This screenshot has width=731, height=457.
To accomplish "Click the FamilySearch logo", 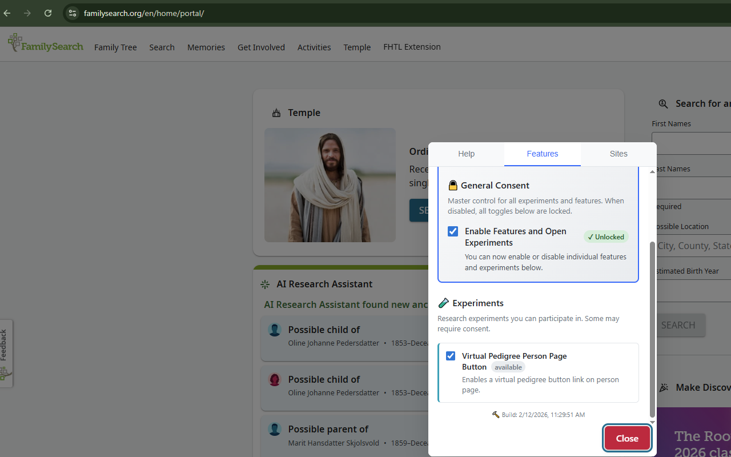I will (46, 44).
